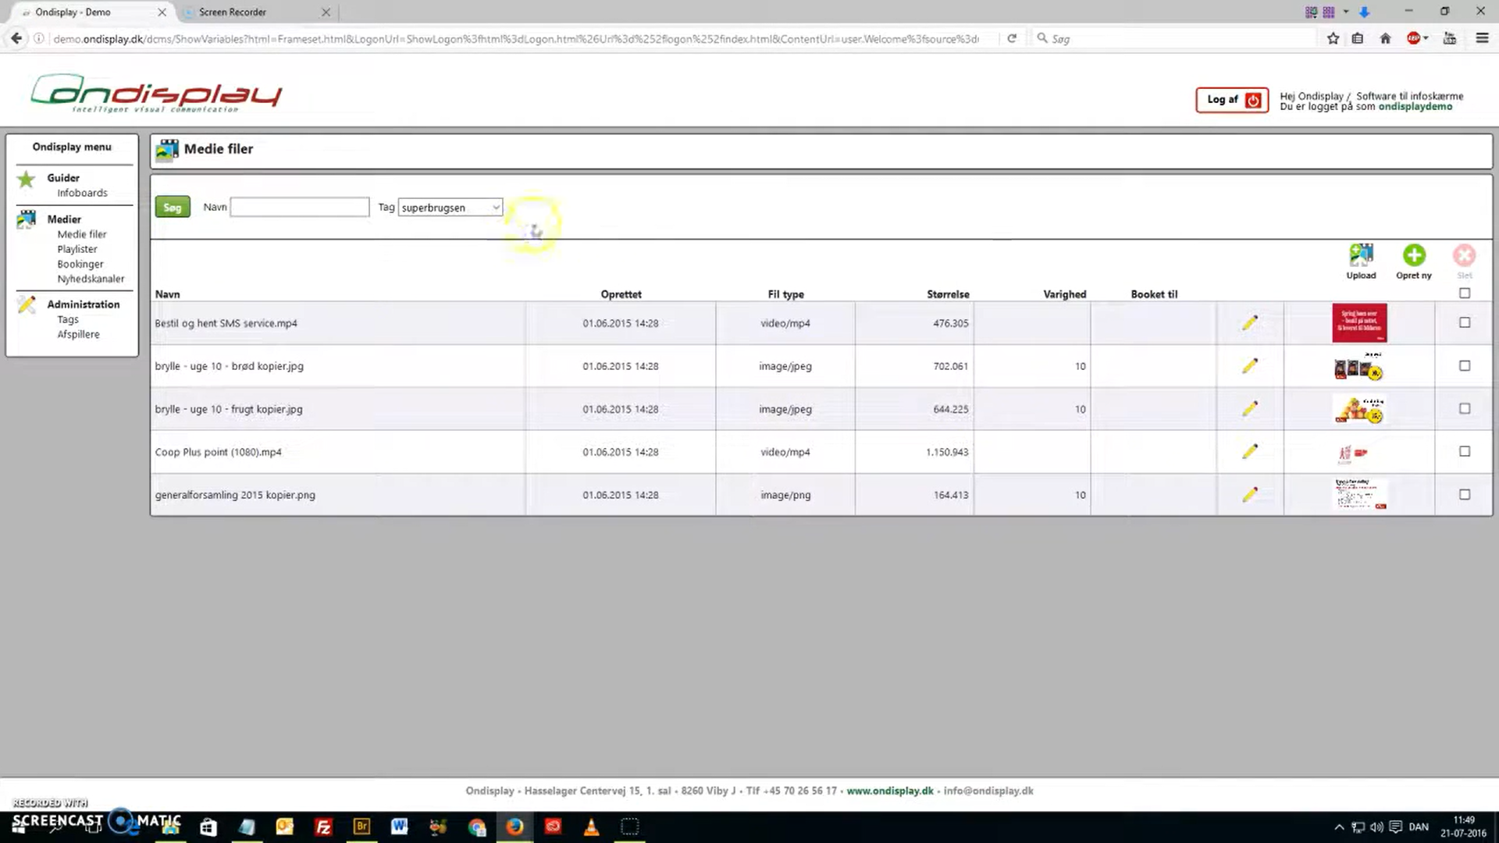
Task: Bookmark this page with the star icon
Action: 1333,38
